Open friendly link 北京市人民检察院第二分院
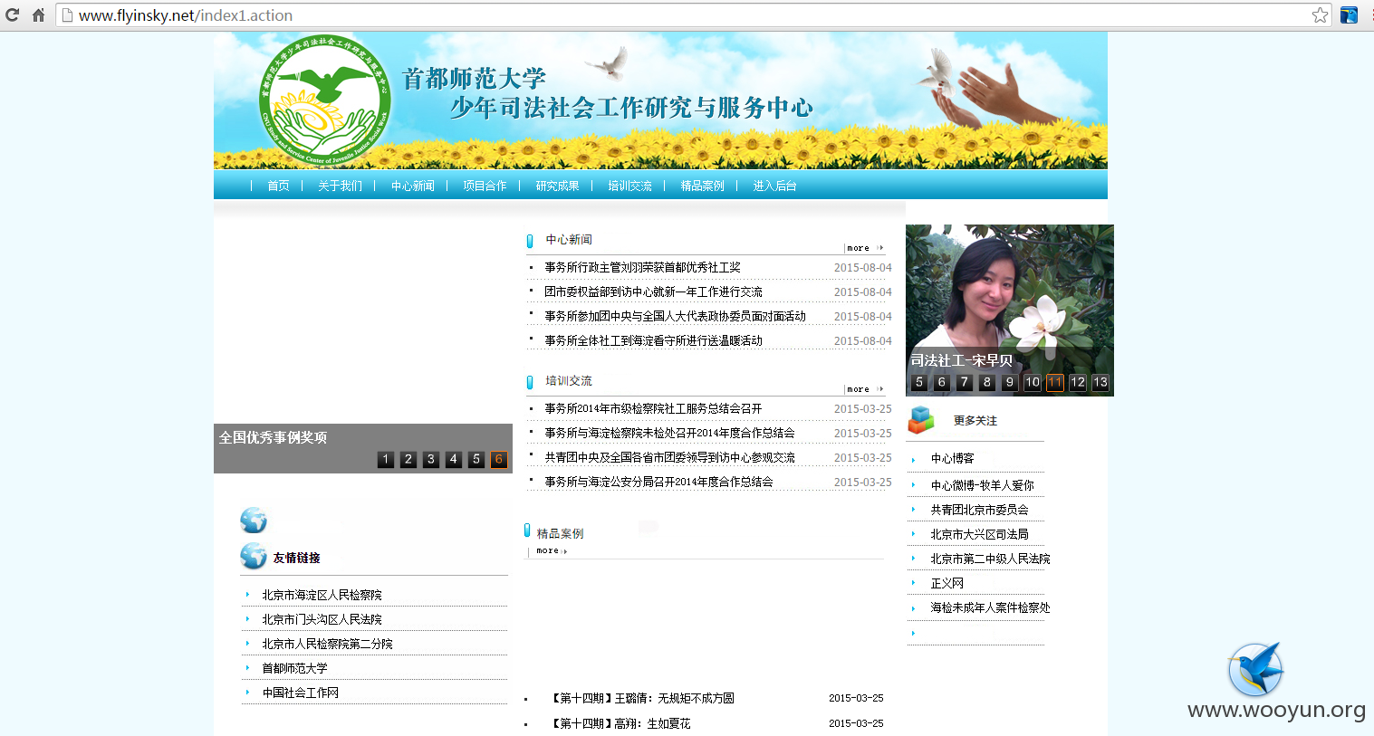Screen dimensions: 1374x736 [327, 644]
